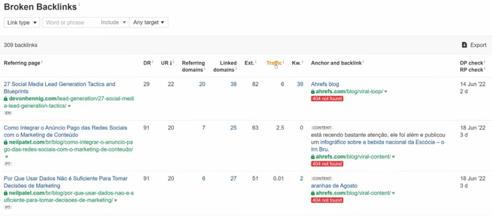Open the Link type filter dropdown

pos(22,23)
